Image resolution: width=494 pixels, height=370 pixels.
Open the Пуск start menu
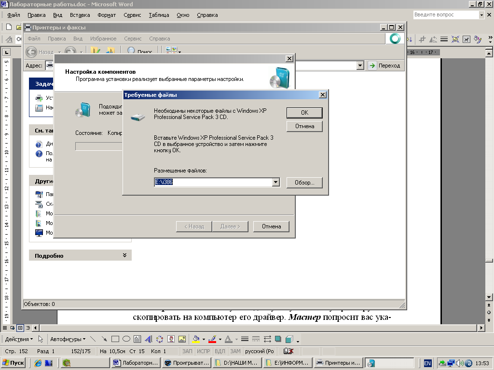coord(13,363)
